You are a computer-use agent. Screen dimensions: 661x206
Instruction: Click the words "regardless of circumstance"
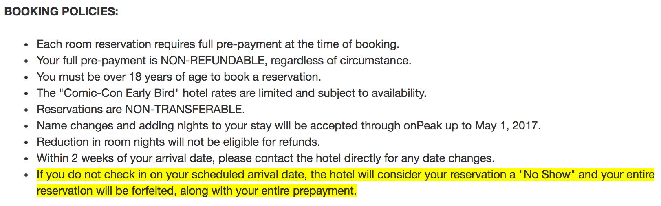click(341, 60)
